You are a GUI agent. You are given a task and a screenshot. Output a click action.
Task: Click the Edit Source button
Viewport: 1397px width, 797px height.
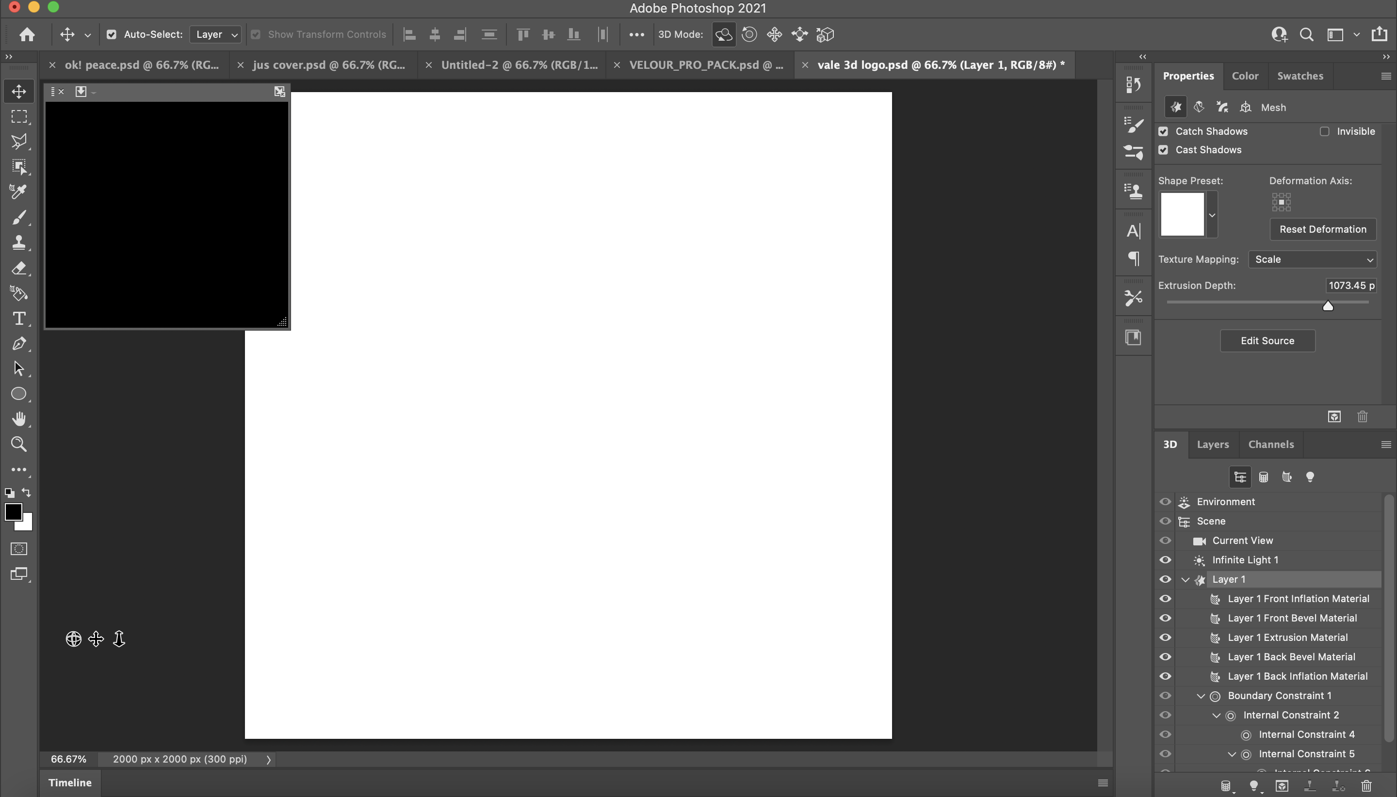coord(1267,340)
